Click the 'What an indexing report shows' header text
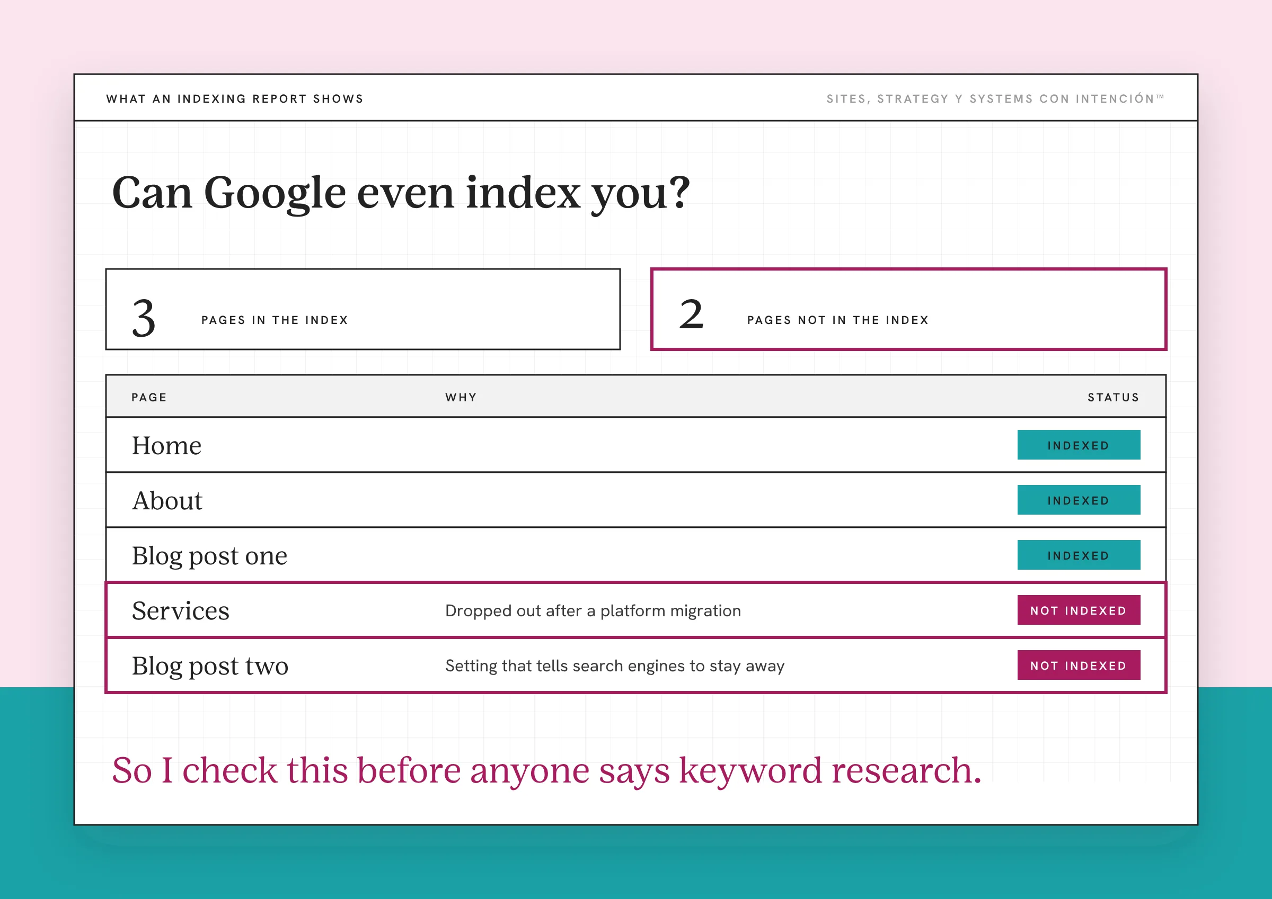 click(x=235, y=99)
